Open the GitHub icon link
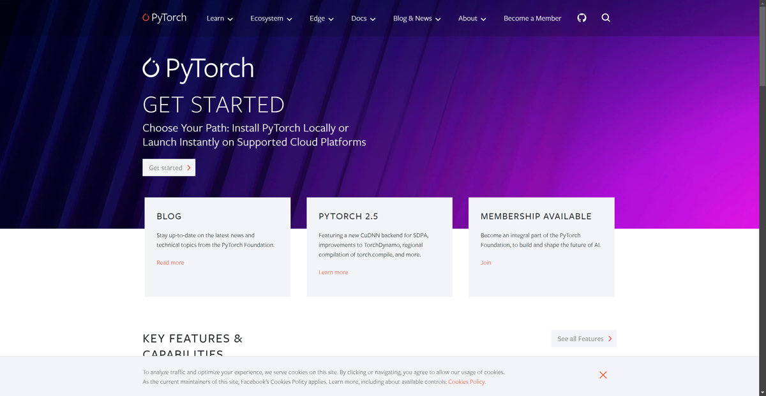 pos(582,18)
